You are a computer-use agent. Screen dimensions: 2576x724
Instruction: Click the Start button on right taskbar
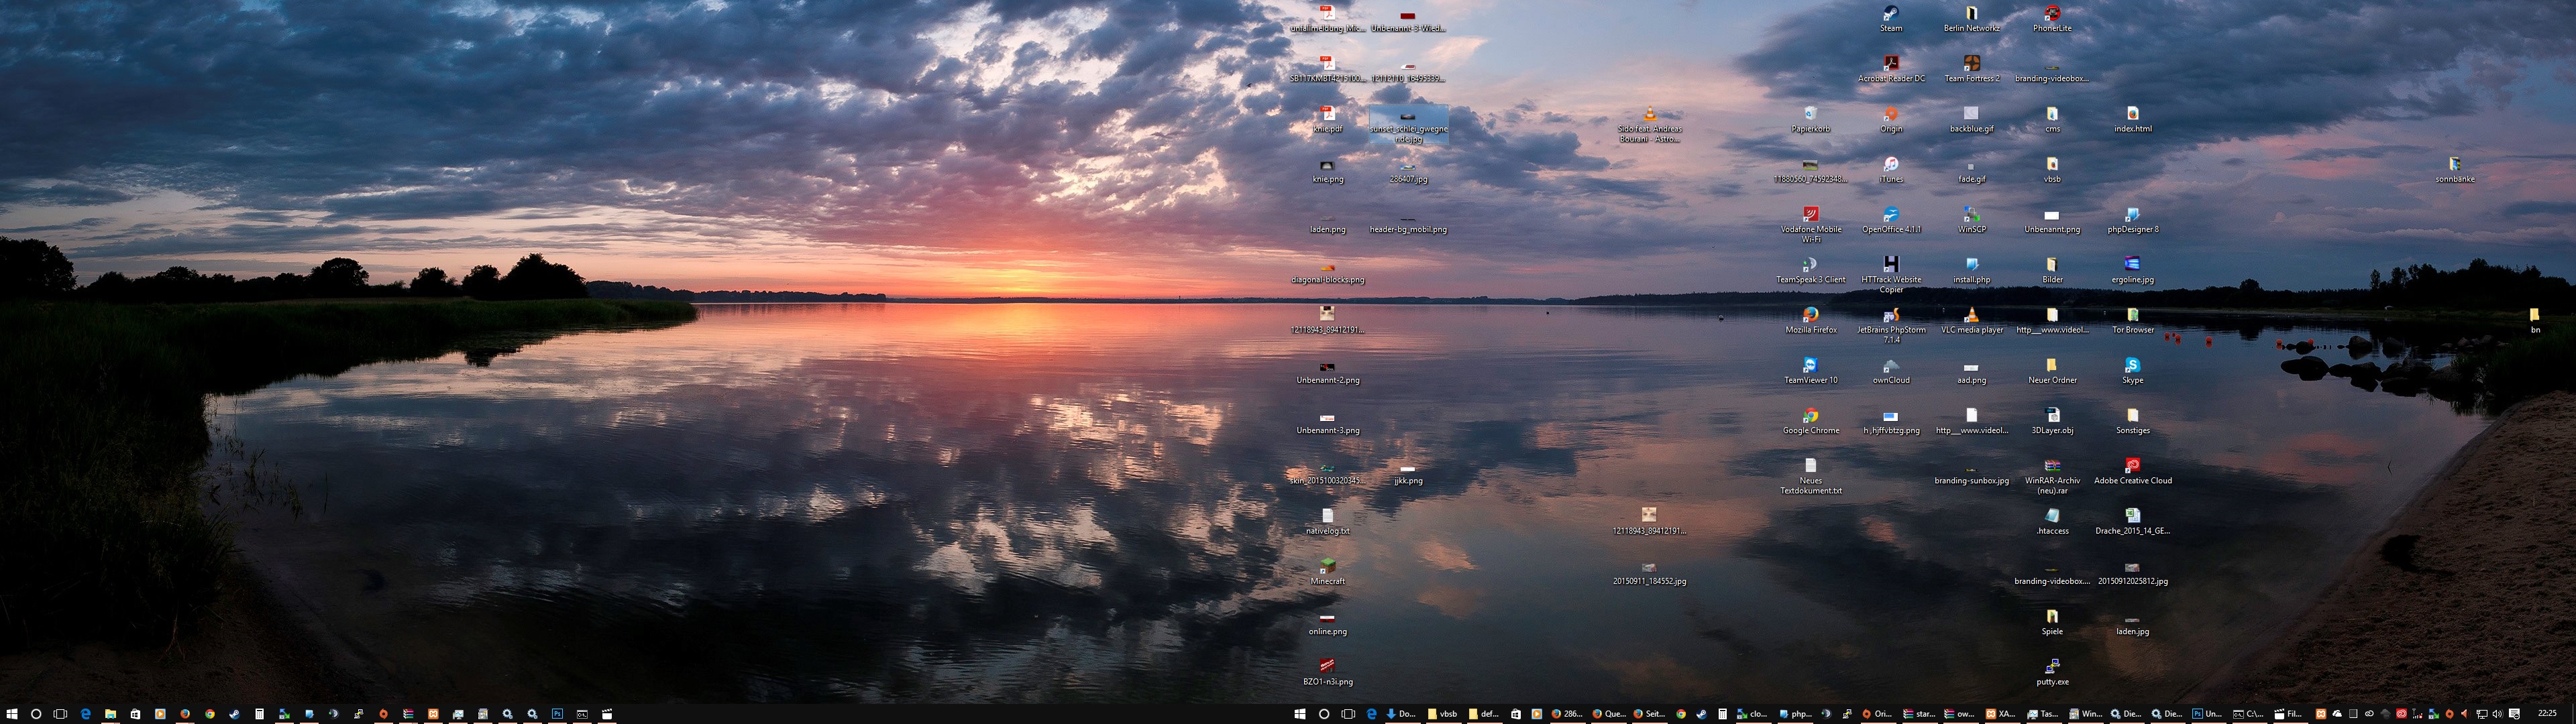1299,714
